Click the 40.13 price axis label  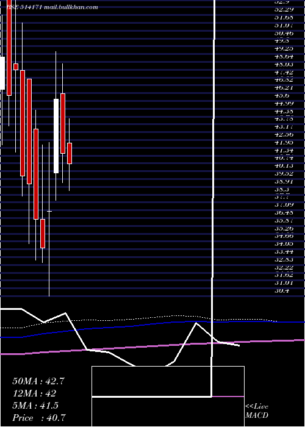(x=284, y=166)
